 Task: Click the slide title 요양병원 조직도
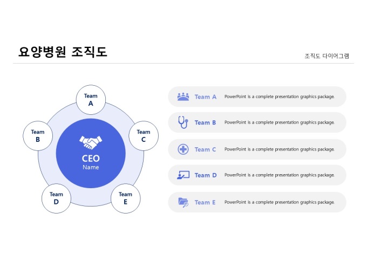point(63,52)
